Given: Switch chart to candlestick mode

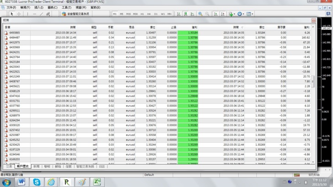Looking at the screenshot, I should (x=185, y=14).
